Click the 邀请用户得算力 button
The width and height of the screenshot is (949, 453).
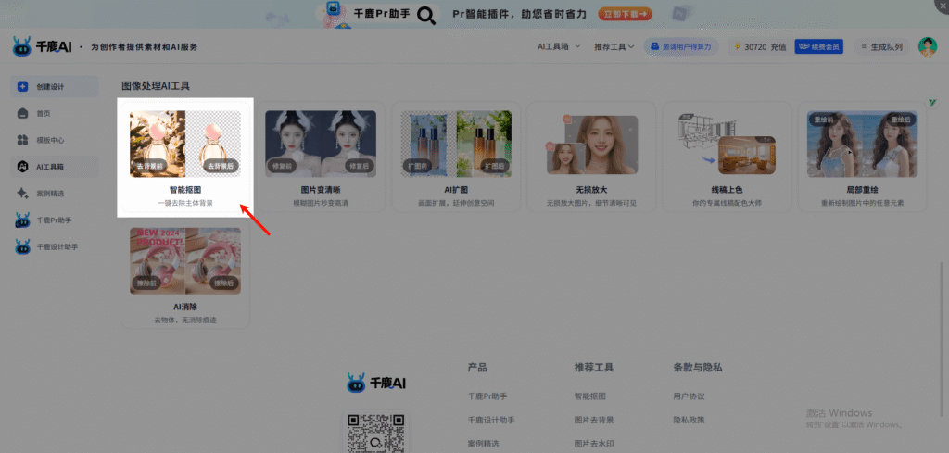(681, 46)
